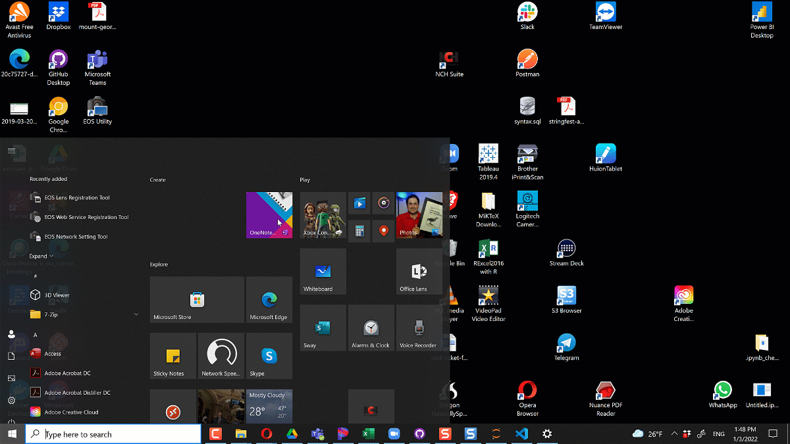Select Adobe Acrobat DC from app list
Screen dimensions: 790x444
pos(67,373)
